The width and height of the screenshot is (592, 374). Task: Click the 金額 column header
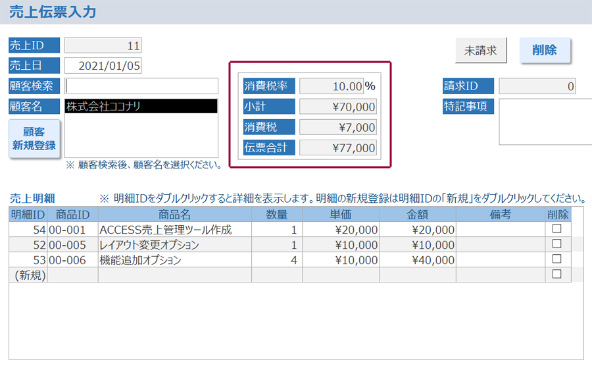pos(417,215)
